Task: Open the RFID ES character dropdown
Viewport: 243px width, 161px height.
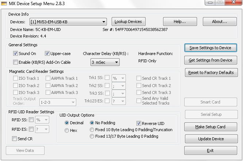Action: coord(42,129)
